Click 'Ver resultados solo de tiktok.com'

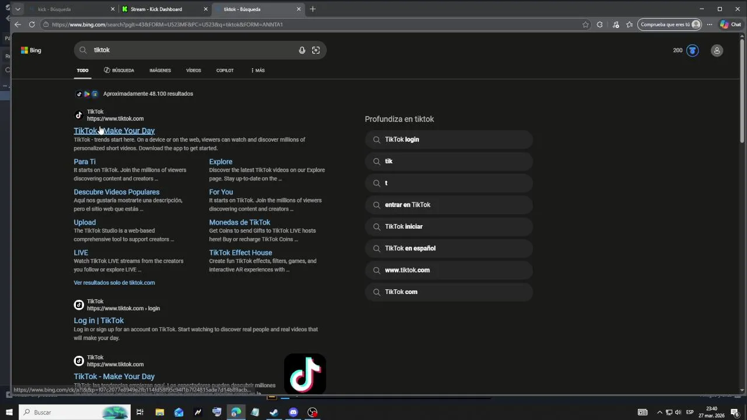click(x=114, y=283)
